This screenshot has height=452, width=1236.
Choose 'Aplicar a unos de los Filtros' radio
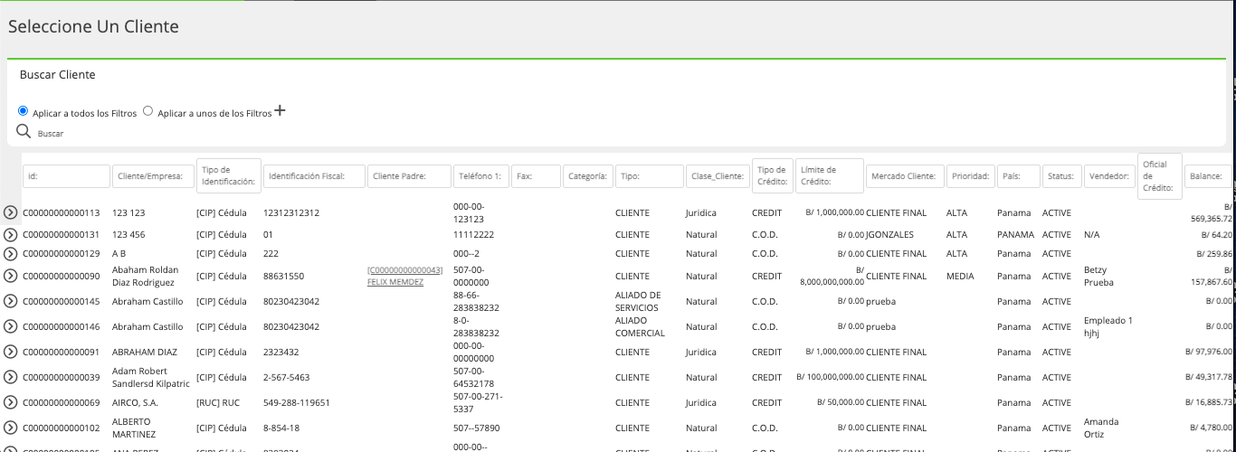[x=148, y=111]
